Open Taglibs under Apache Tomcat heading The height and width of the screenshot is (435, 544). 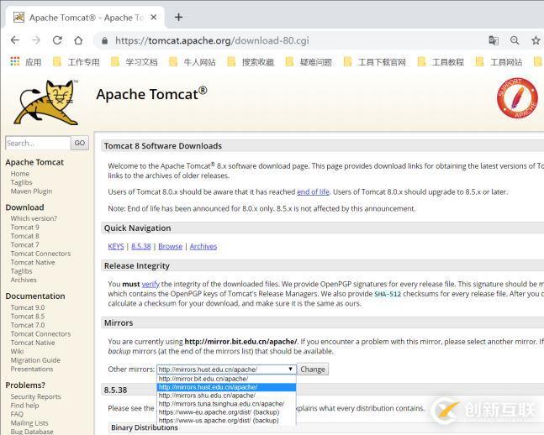21,182
